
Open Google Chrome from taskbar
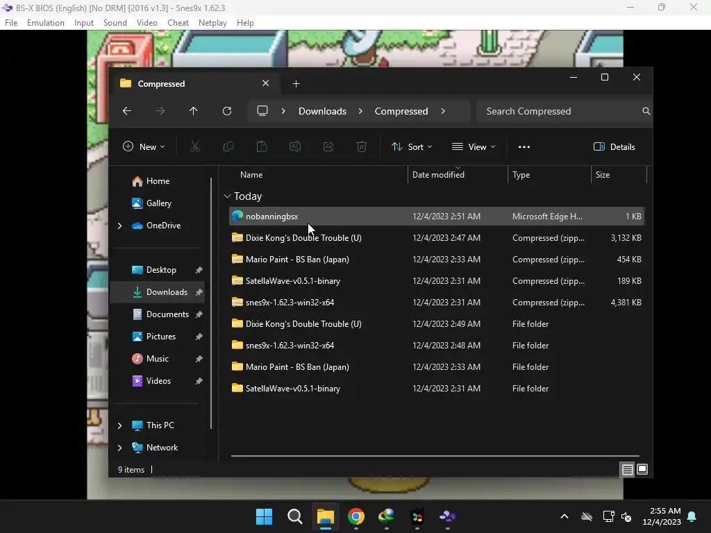coord(356,516)
